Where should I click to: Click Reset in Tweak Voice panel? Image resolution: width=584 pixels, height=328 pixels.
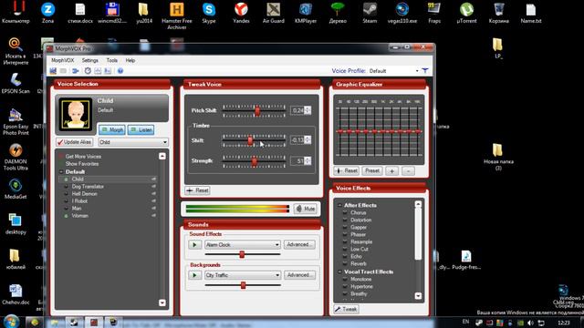[x=197, y=190]
